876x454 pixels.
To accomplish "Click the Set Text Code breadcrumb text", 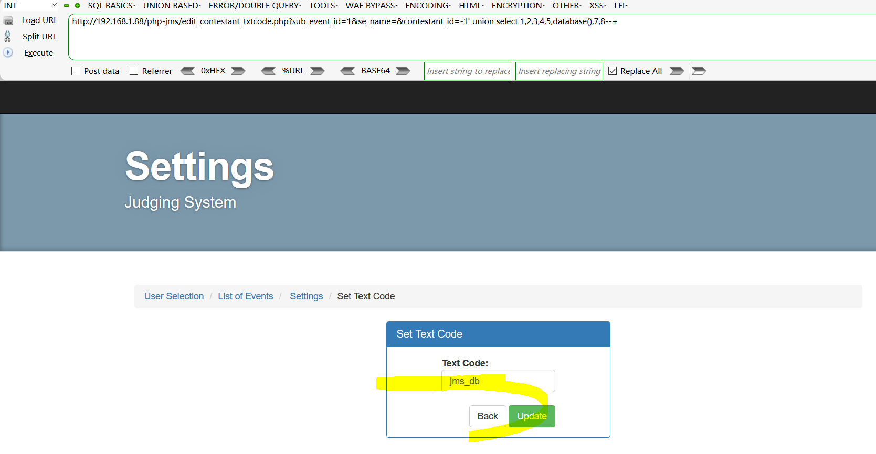I will click(366, 296).
